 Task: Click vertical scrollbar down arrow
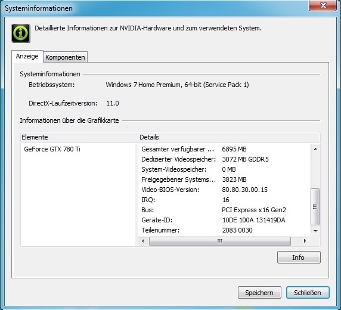[315, 231]
